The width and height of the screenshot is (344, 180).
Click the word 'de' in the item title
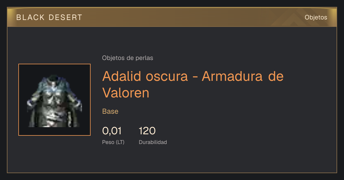click(275, 76)
